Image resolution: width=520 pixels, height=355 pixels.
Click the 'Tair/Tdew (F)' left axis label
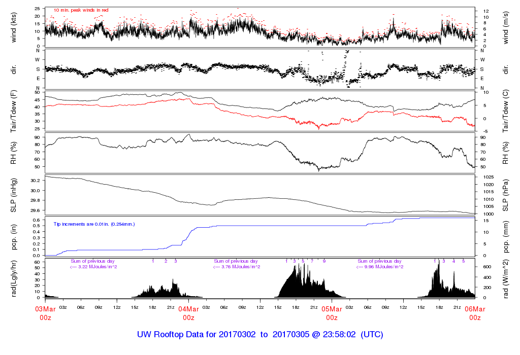click(14, 111)
